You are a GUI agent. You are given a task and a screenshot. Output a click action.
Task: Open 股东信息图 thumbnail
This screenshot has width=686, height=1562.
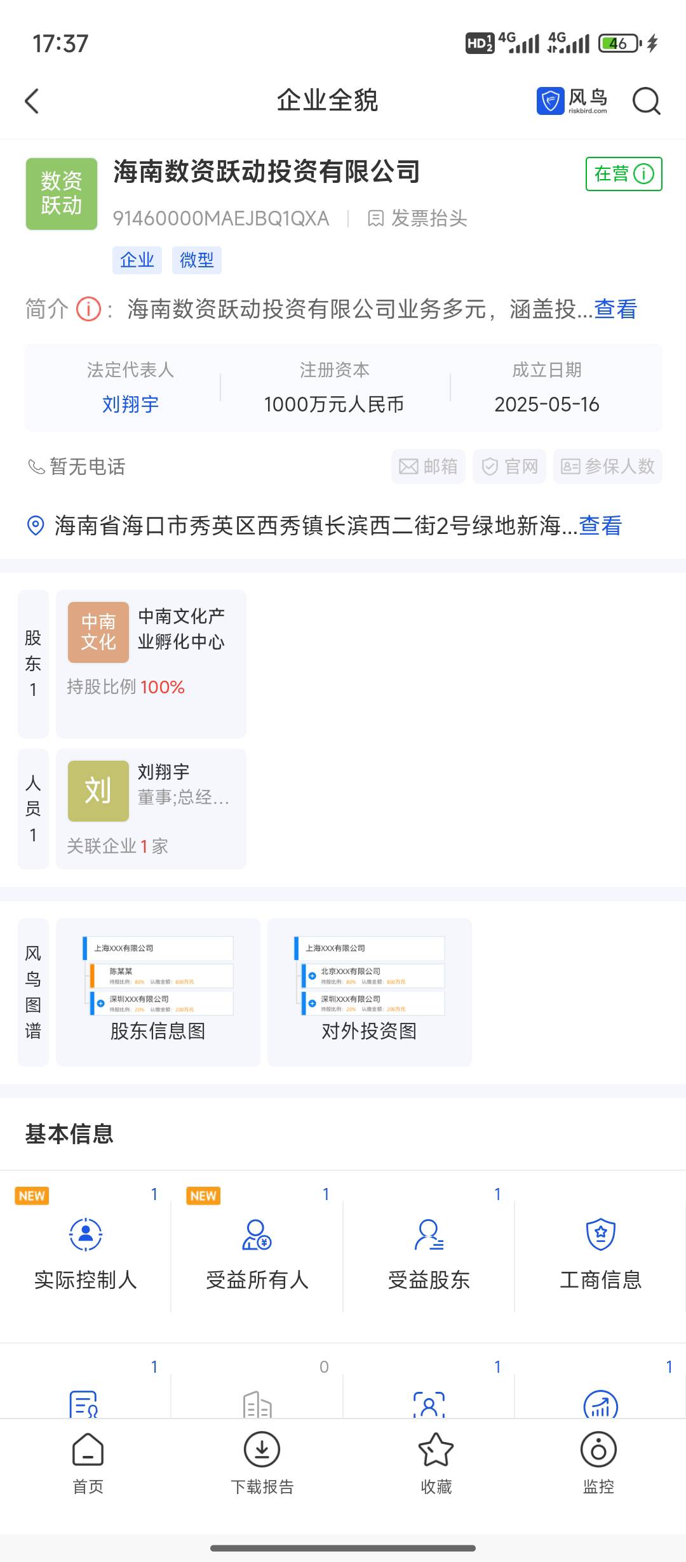click(x=158, y=991)
